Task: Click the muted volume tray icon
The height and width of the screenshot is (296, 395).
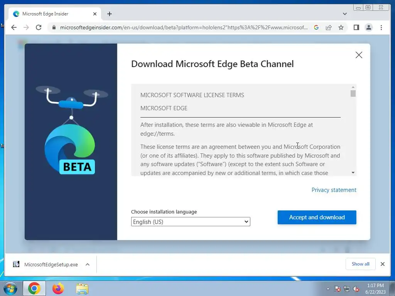Action: pos(356,289)
